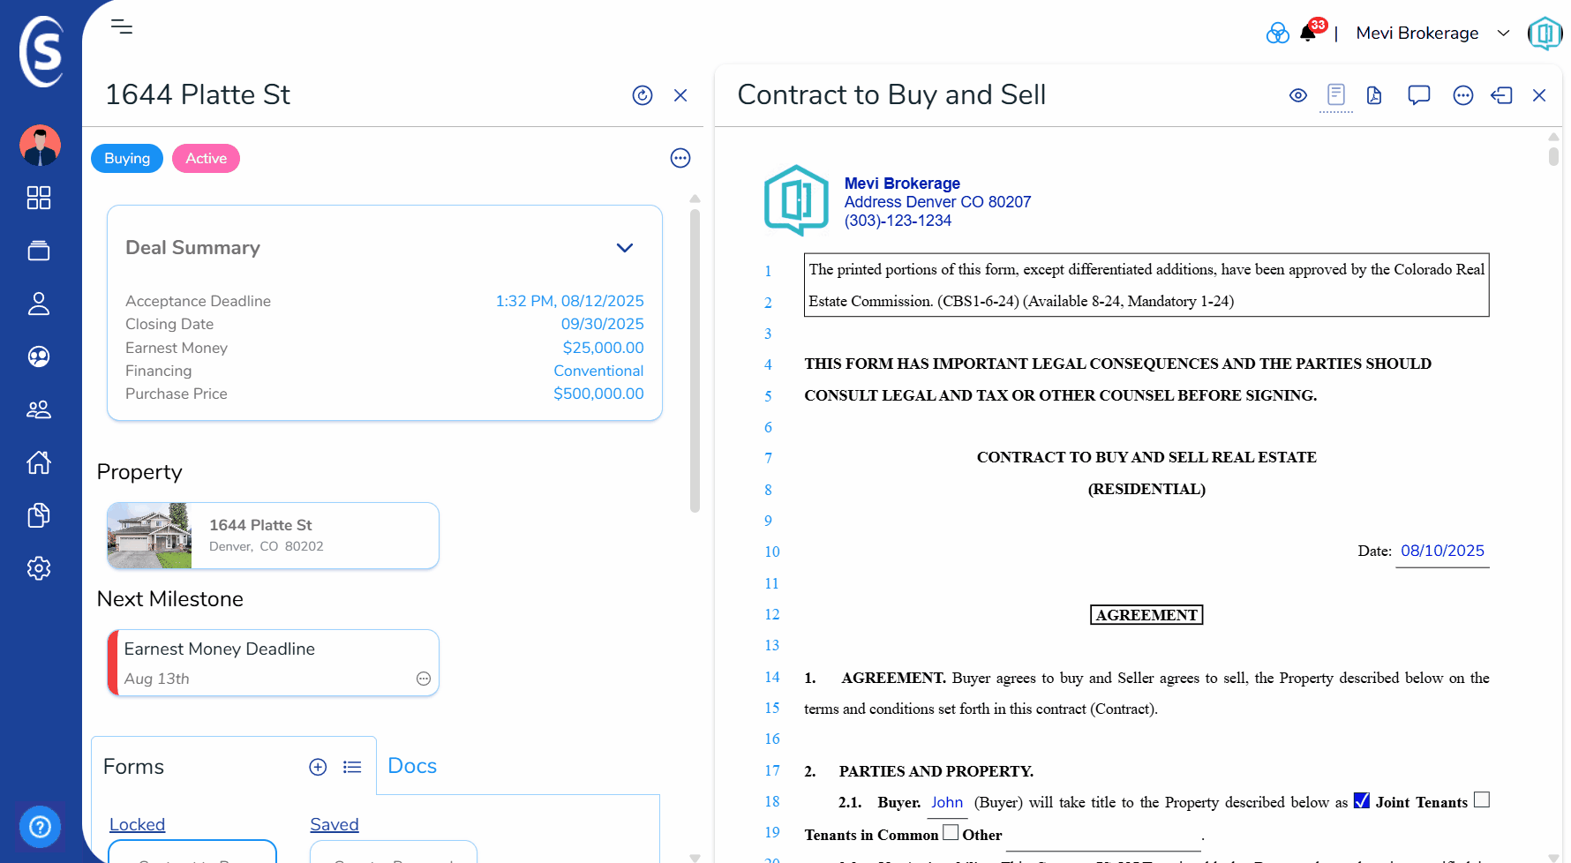This screenshot has width=1571, height=863.
Task: Click the add form plus icon
Action: [318, 767]
